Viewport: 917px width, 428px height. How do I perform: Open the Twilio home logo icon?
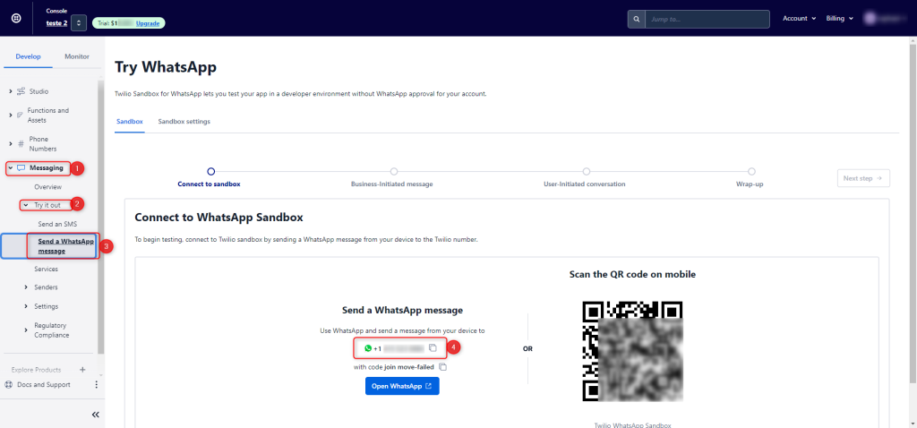pos(17,18)
